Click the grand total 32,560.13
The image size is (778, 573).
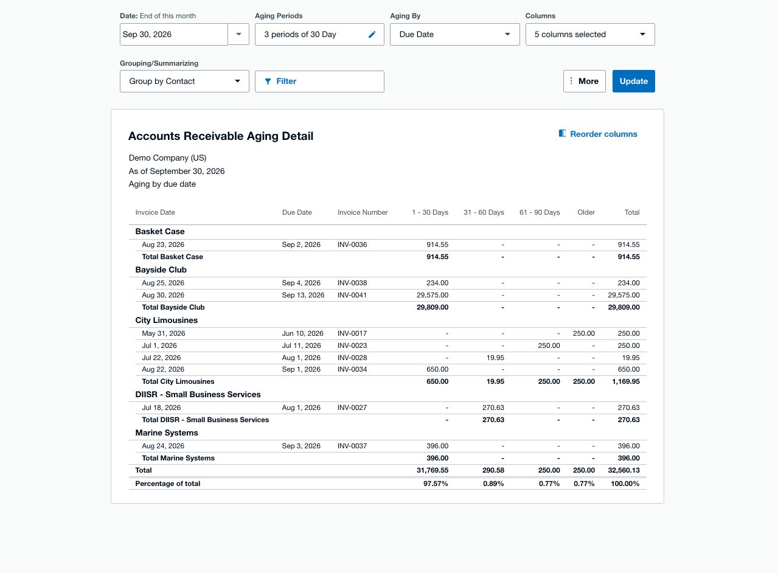(623, 470)
